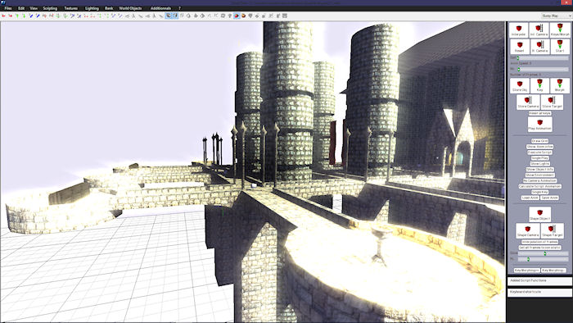Toggle the Show Lights option
Image resolution: width=573 pixels, height=323 pixels.
pos(539,163)
